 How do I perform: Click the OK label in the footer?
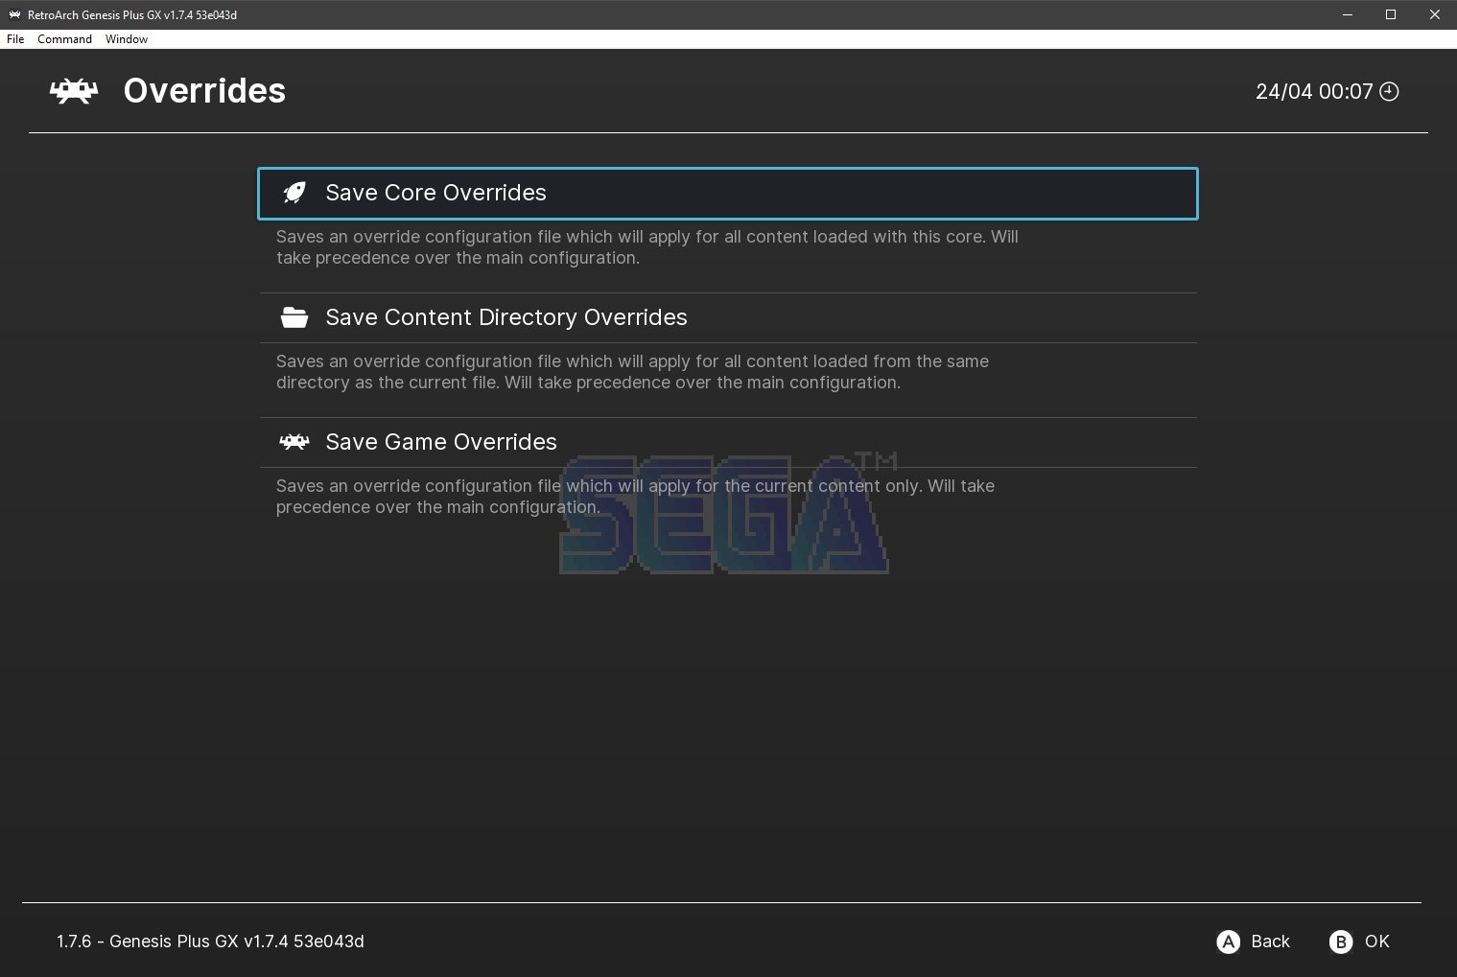pyautogui.click(x=1377, y=942)
